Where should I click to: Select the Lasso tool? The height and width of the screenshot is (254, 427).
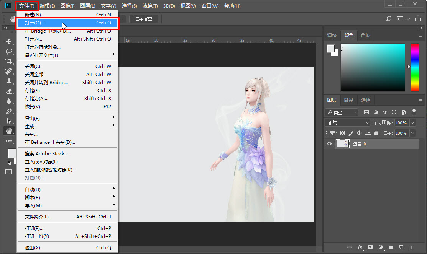9,51
